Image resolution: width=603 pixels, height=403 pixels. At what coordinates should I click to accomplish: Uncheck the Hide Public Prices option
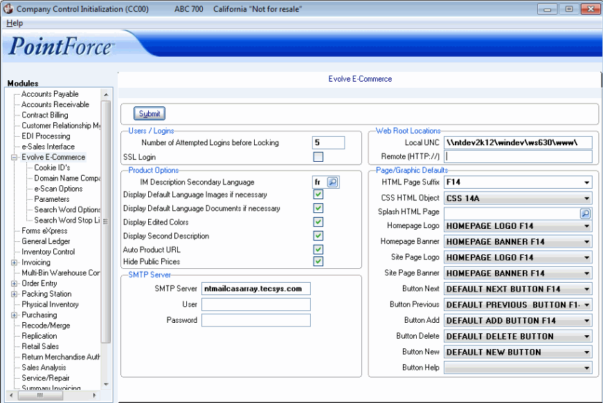click(x=318, y=261)
